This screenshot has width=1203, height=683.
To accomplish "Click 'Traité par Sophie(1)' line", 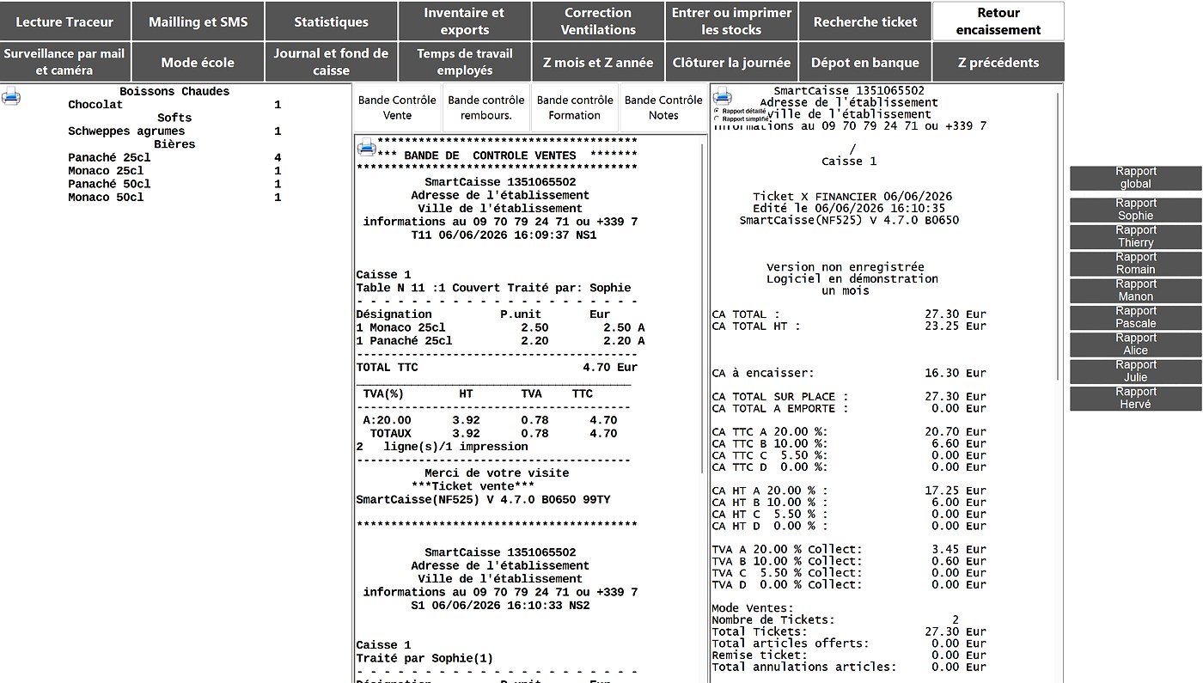I will pos(424,658).
